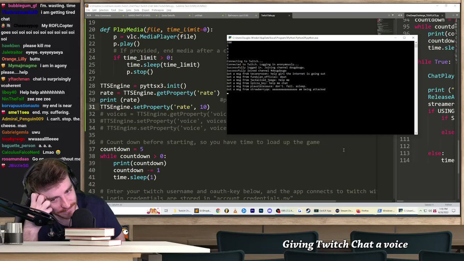Open Photoshop from the taskbar

(261, 211)
